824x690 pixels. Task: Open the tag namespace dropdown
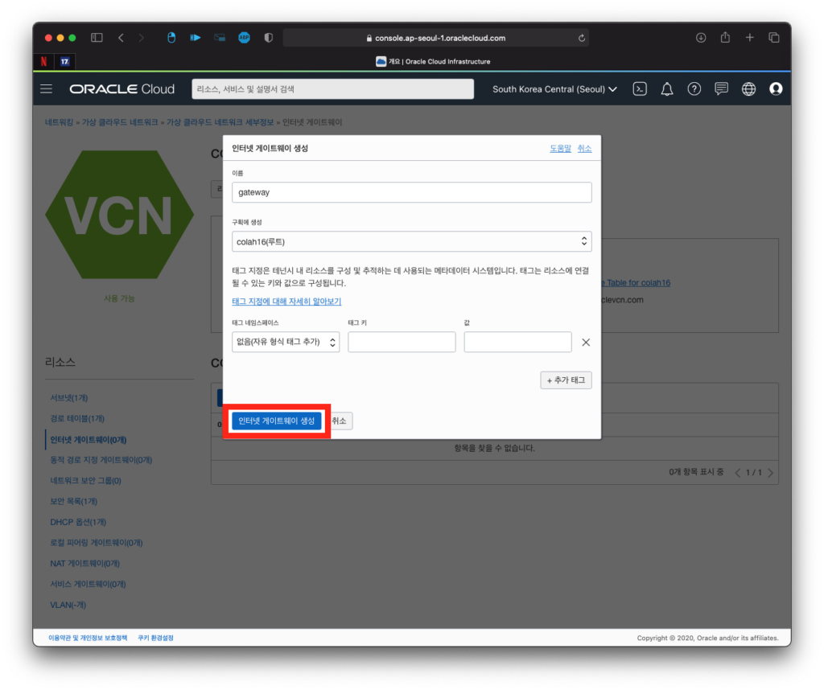point(286,343)
